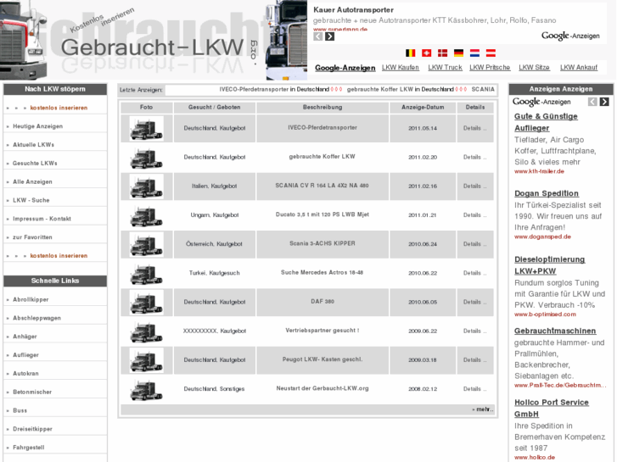The width and height of the screenshot is (617, 462).
Task: Open the Gebrauchtmaschinen ad link
Action: 555,331
